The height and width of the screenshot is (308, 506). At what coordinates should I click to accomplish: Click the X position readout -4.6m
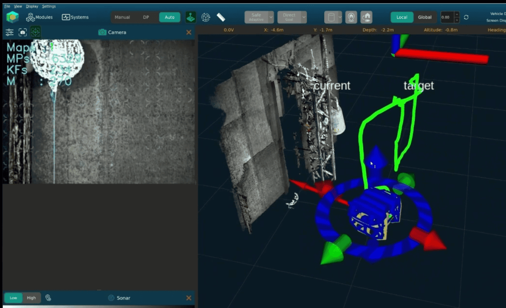pyautogui.click(x=274, y=30)
